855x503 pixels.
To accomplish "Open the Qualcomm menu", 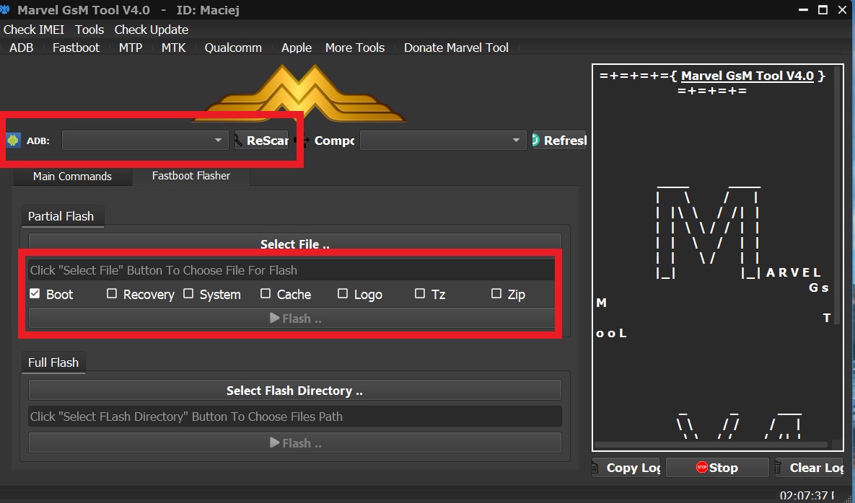I will click(x=233, y=48).
